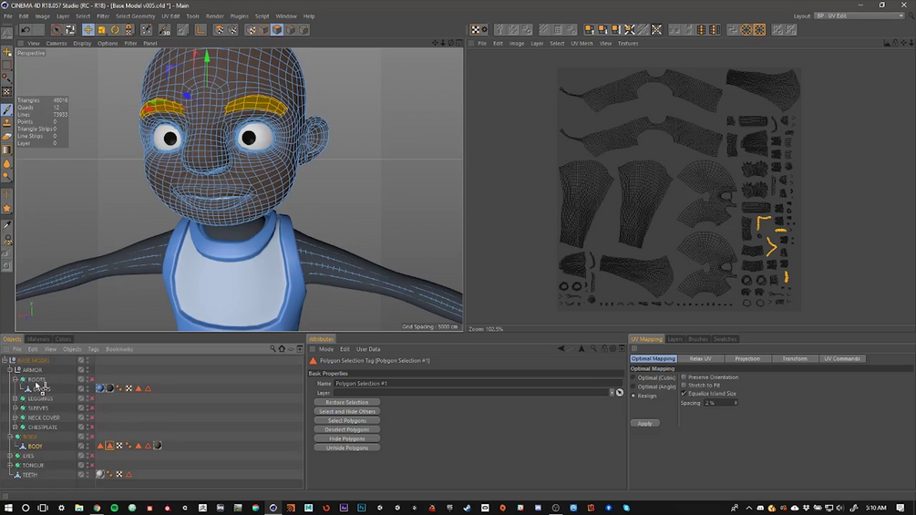Adjust the Spacing value stepper
916x515 pixels.
736,403
